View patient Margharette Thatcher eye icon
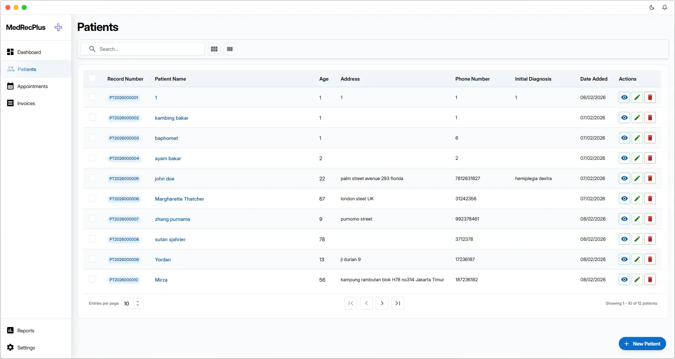Screen dimensions: 675x359 [624, 198]
